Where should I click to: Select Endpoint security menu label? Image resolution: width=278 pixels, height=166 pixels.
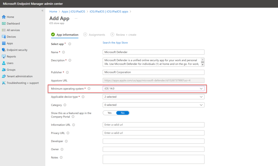coord(17,50)
